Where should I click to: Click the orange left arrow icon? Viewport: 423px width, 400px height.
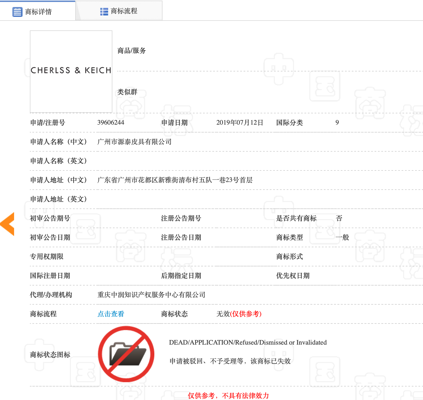7,224
